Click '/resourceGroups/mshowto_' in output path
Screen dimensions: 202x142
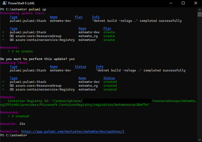tap(174, 101)
